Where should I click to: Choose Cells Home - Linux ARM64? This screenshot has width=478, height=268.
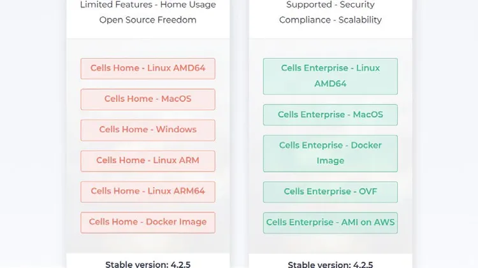tap(148, 192)
